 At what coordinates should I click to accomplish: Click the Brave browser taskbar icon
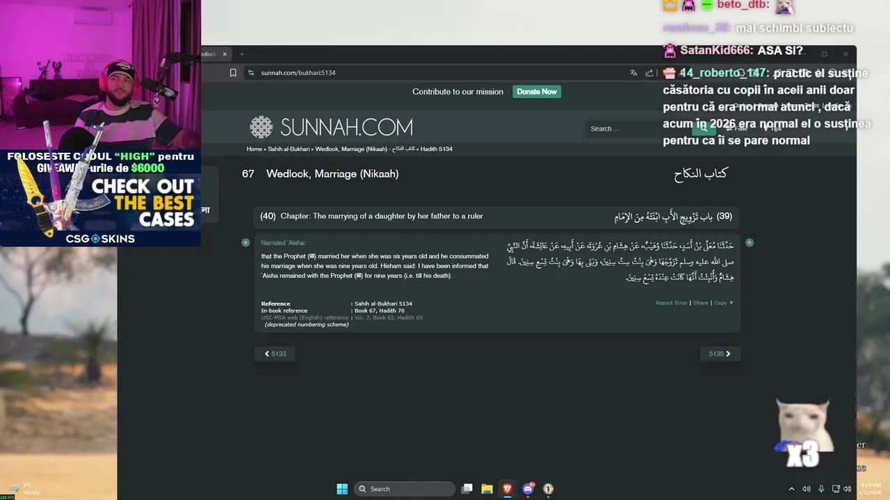coord(508,489)
